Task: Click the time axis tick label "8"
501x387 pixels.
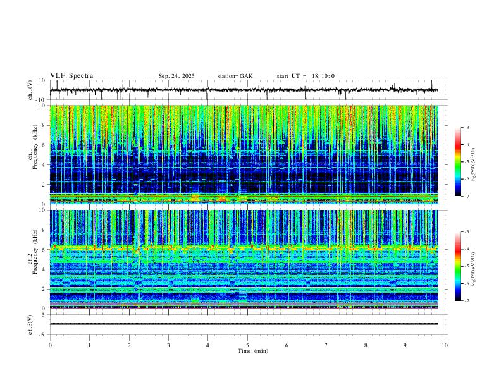Action: (366, 345)
